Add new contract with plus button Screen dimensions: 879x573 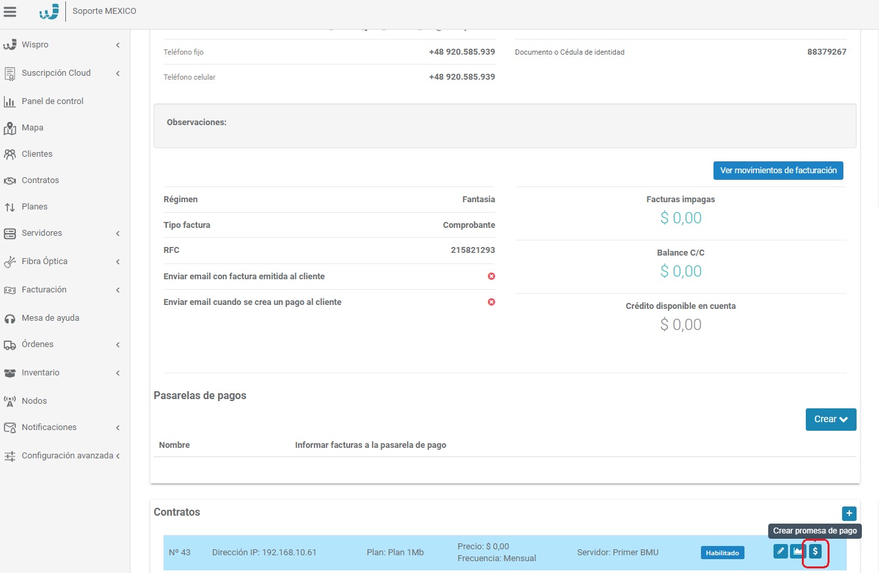coord(849,513)
